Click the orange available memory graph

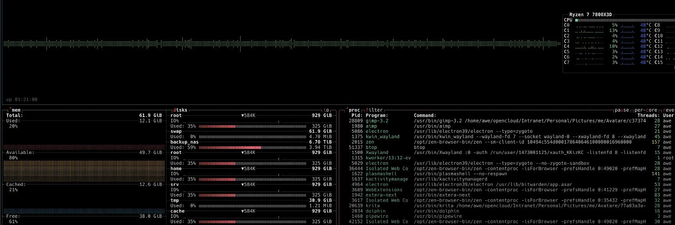84,171
